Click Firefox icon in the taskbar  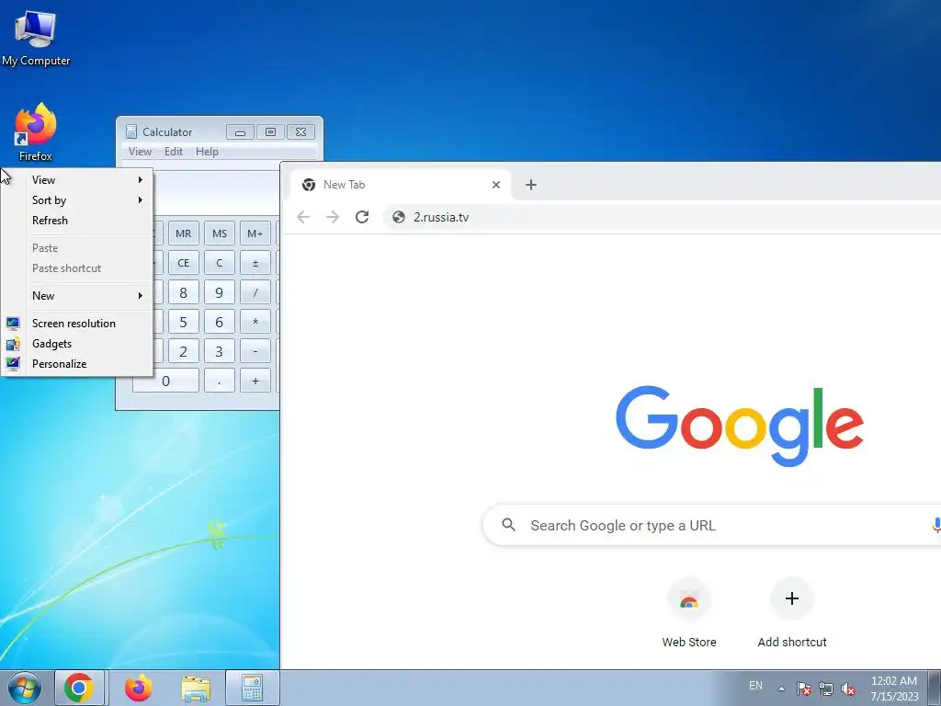point(139,688)
